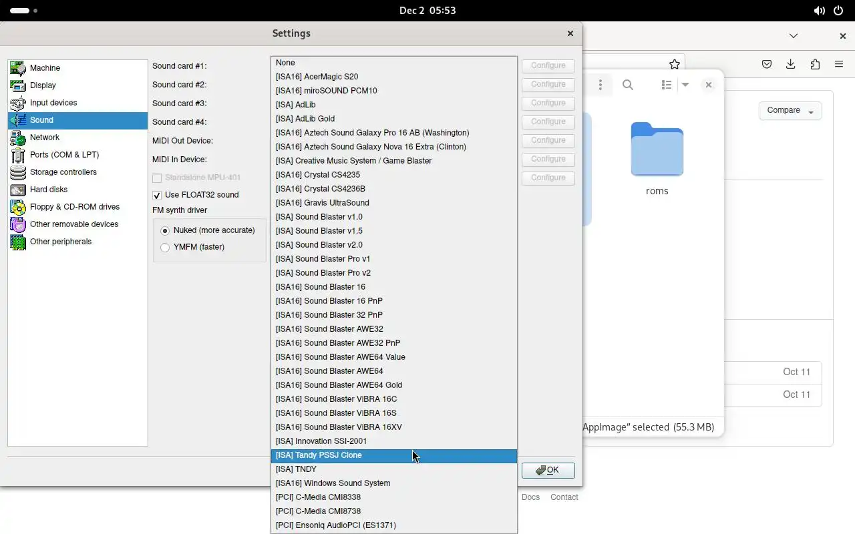Open file manager three-dot menu
The width and height of the screenshot is (855, 534).
click(601, 85)
